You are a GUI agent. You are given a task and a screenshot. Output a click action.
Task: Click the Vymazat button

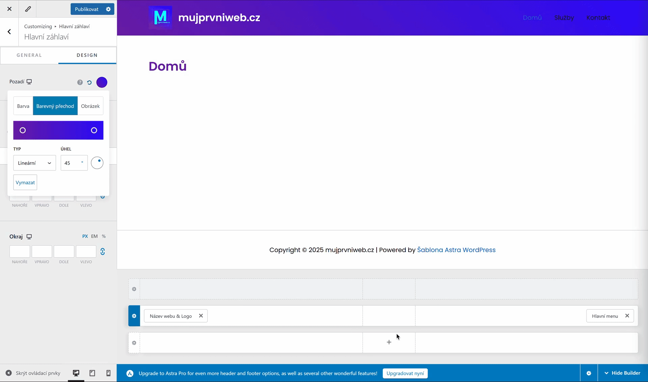[25, 183]
